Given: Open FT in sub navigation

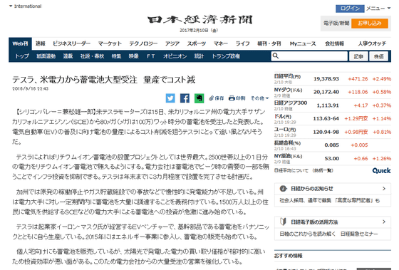Looking at the screenshot, I should click(x=150, y=56).
